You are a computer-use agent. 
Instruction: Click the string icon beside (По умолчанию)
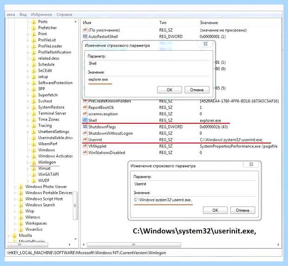tap(85, 30)
